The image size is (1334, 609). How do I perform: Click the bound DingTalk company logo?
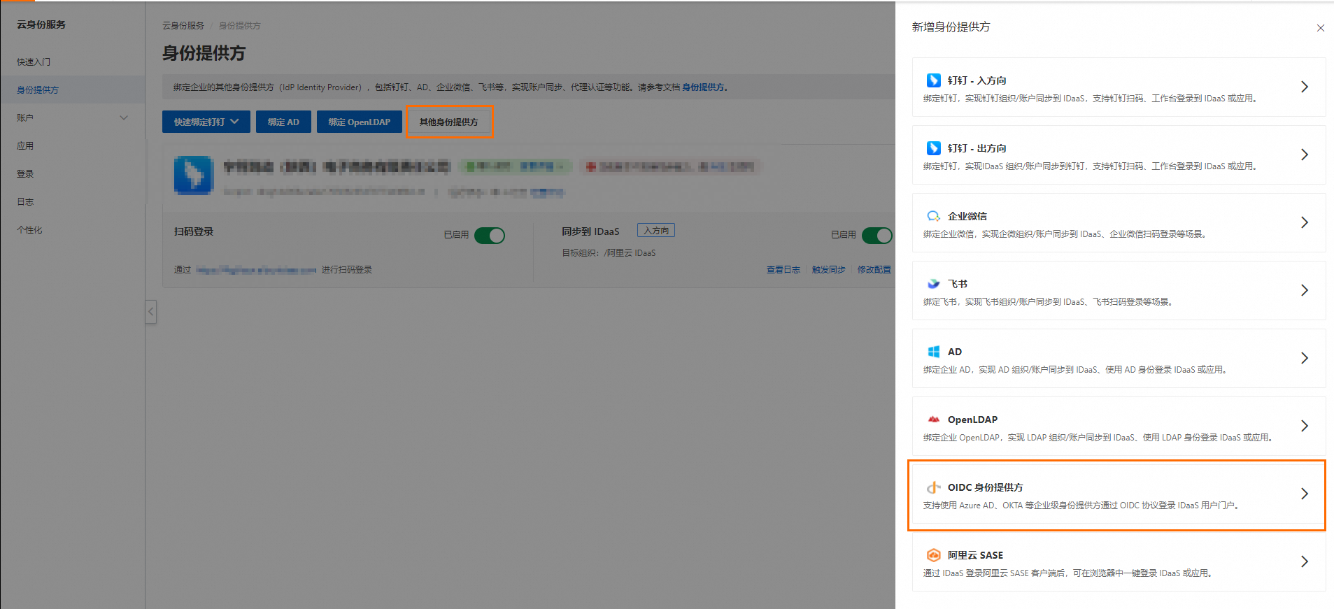pyautogui.click(x=194, y=175)
